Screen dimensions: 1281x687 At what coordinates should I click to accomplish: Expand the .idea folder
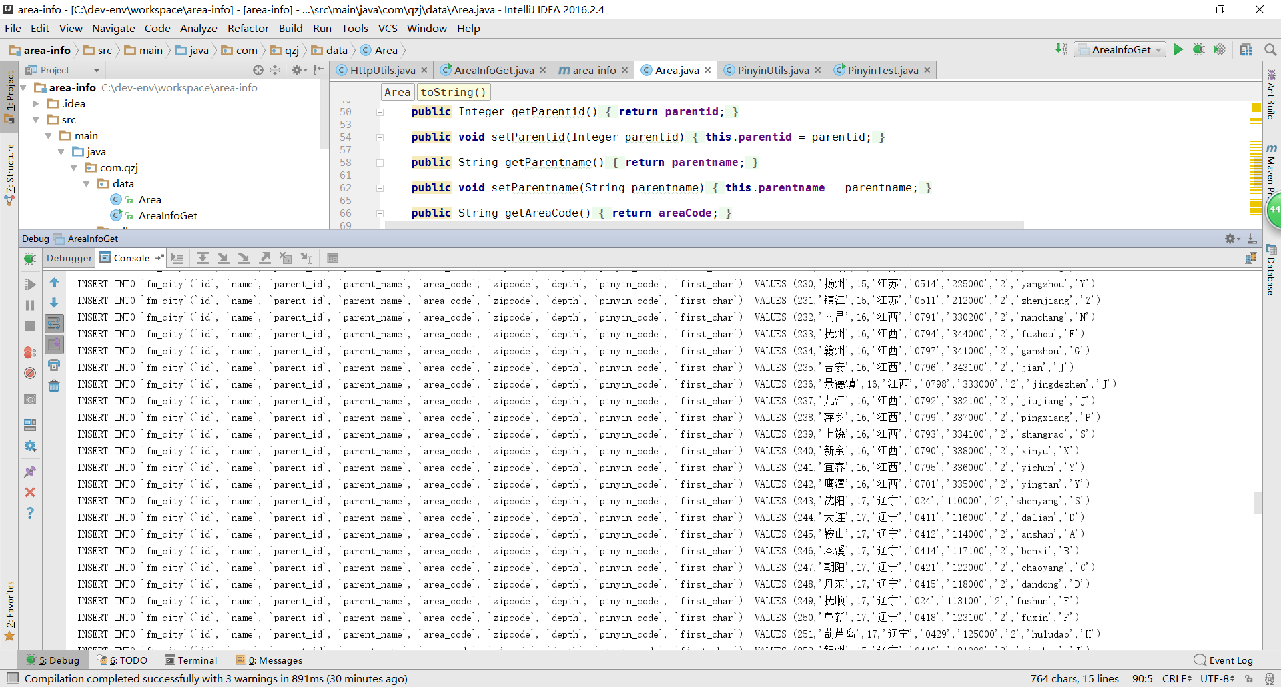click(36, 103)
